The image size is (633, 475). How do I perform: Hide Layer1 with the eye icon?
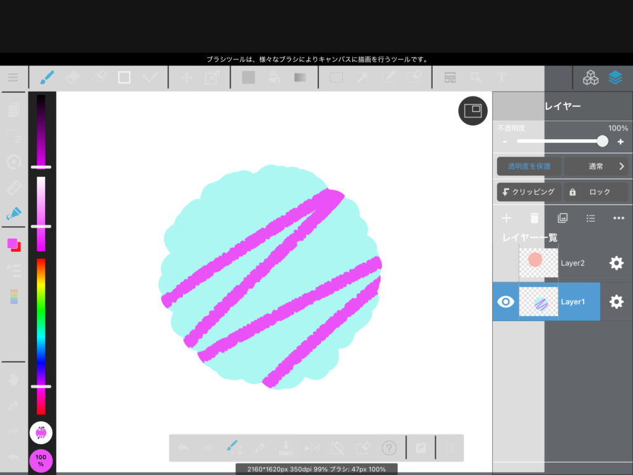coord(506,302)
